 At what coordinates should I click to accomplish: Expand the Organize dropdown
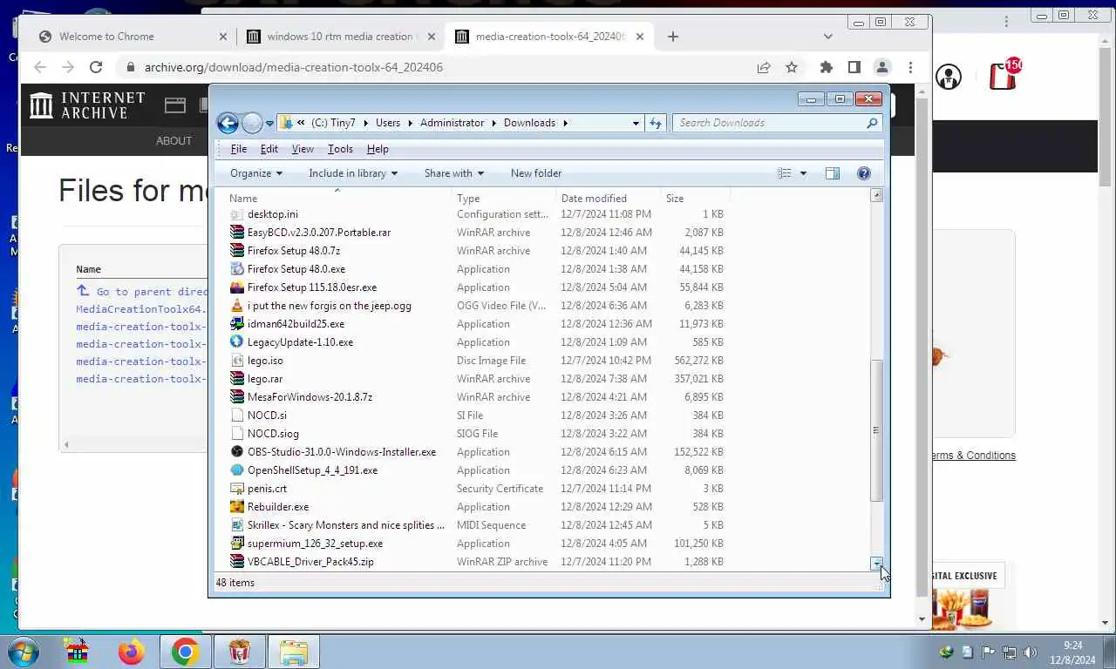pos(256,173)
